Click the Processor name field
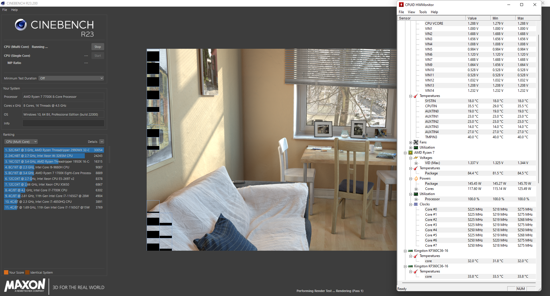This screenshot has height=296, width=550. point(63,97)
